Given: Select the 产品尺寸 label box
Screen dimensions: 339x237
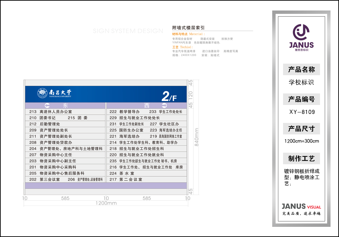Looking at the screenshot, I should (301, 129).
